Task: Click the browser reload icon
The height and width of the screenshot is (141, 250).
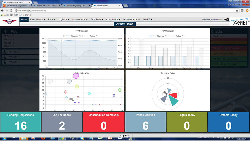Action: pyautogui.click(x=11, y=10)
